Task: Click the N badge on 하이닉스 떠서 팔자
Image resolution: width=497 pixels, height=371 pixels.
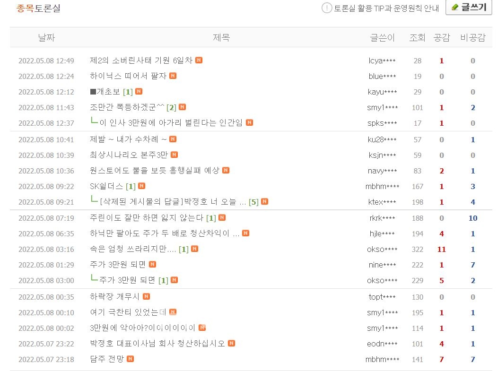Action: 174,76
